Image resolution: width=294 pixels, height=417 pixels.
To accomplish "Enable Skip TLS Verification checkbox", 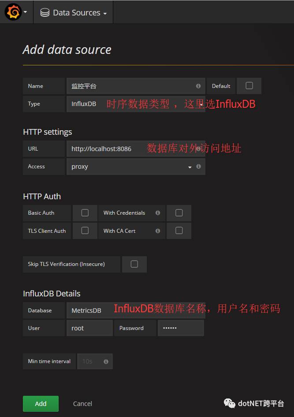I will (134, 264).
